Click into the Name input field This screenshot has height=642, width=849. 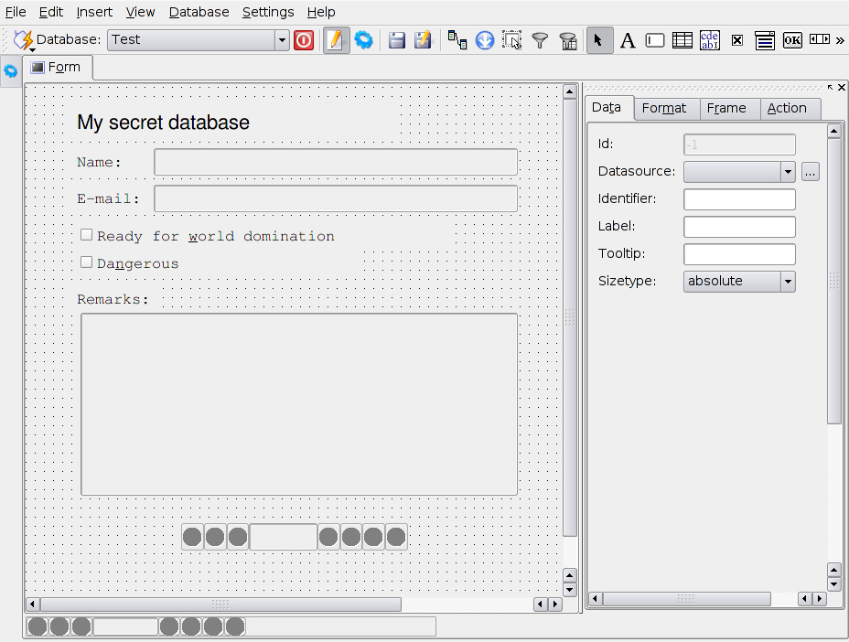336,163
